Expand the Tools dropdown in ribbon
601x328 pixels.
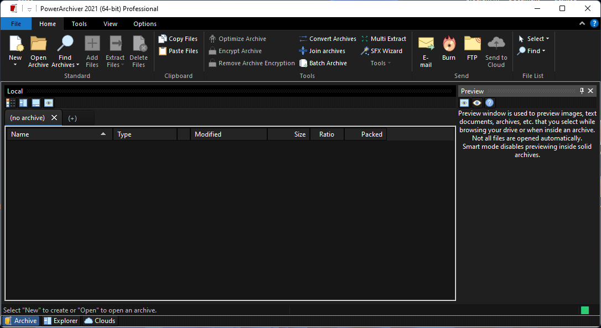pos(381,63)
